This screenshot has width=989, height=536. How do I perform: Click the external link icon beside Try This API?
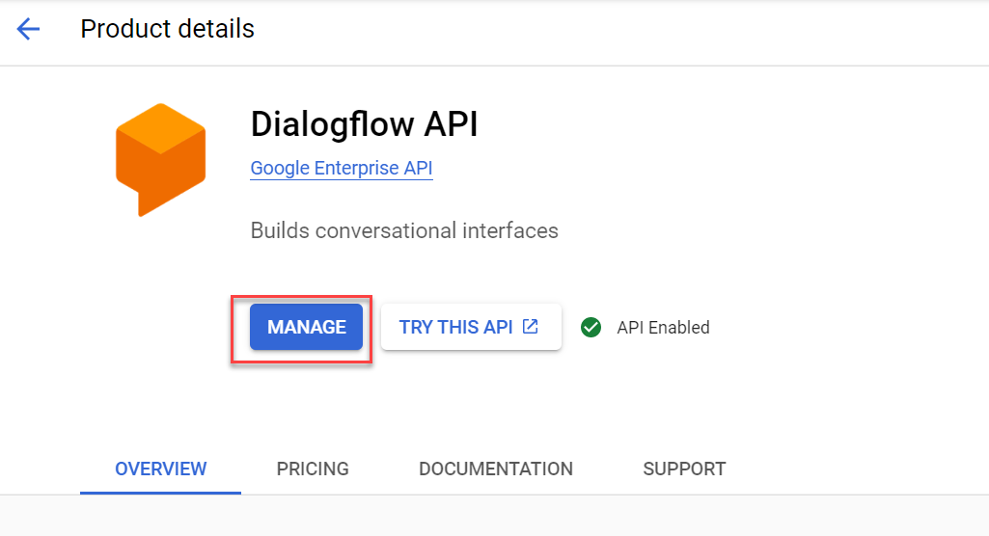click(530, 327)
